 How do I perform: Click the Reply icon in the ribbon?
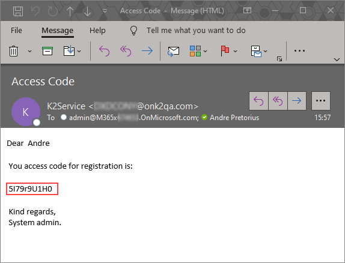pyautogui.click(x=105, y=51)
